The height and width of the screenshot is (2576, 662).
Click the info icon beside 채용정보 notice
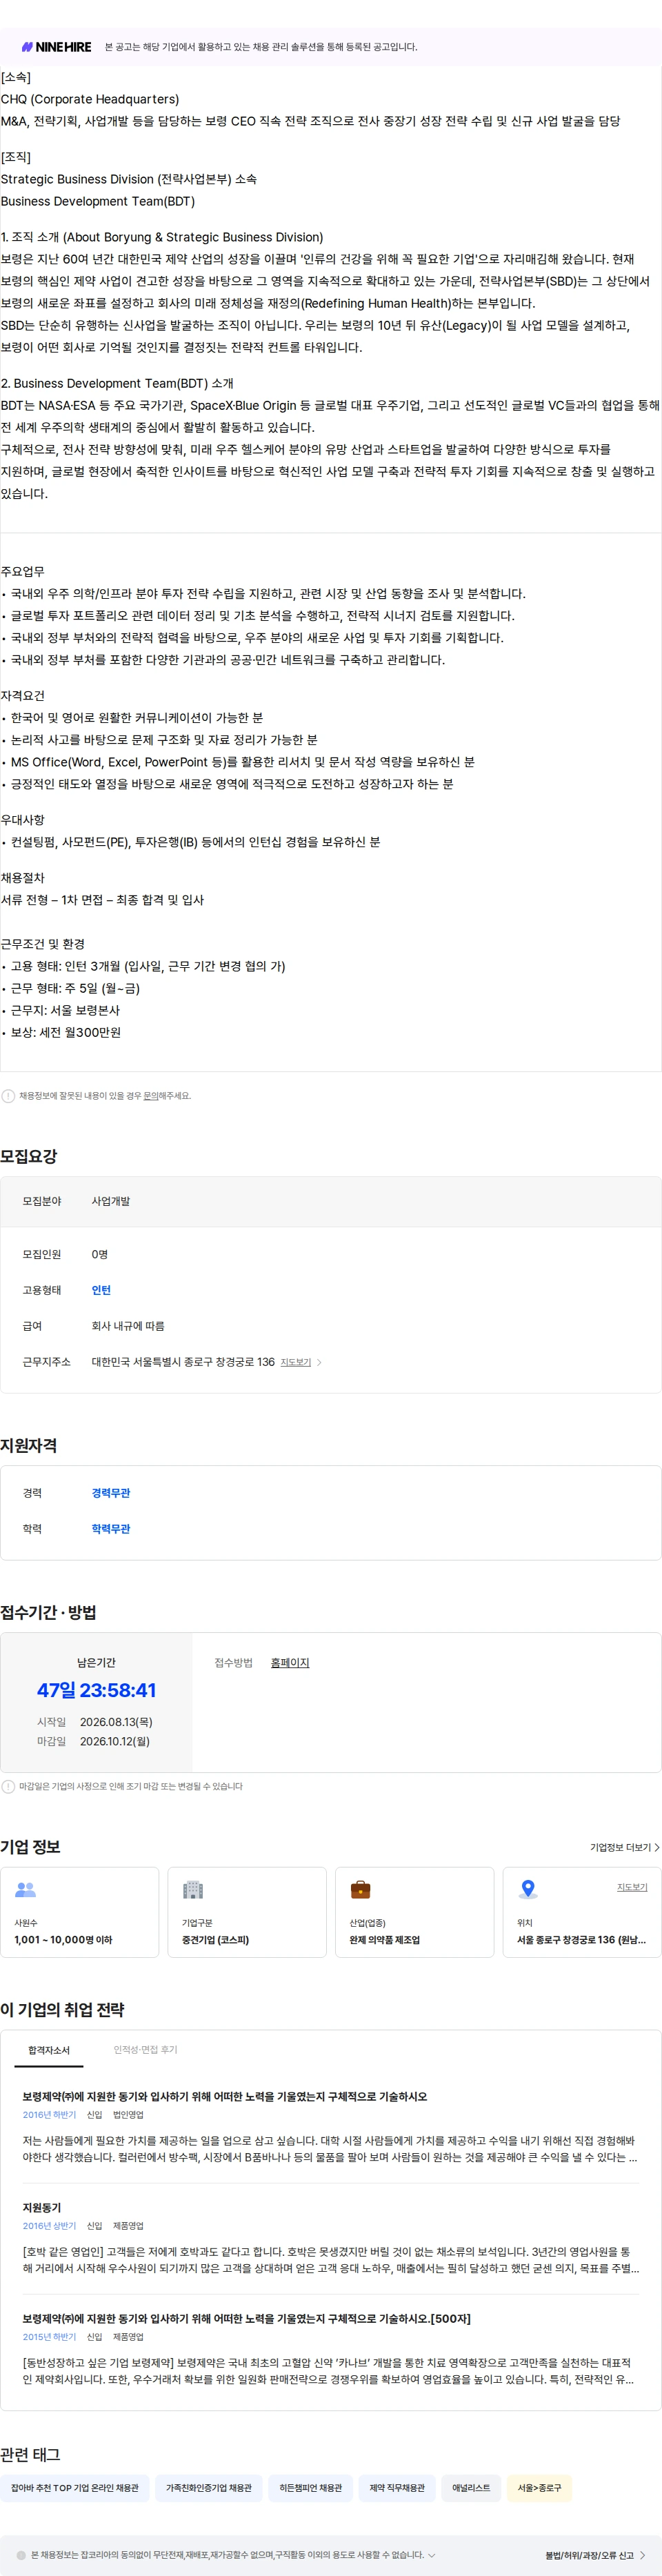(x=8, y=1096)
